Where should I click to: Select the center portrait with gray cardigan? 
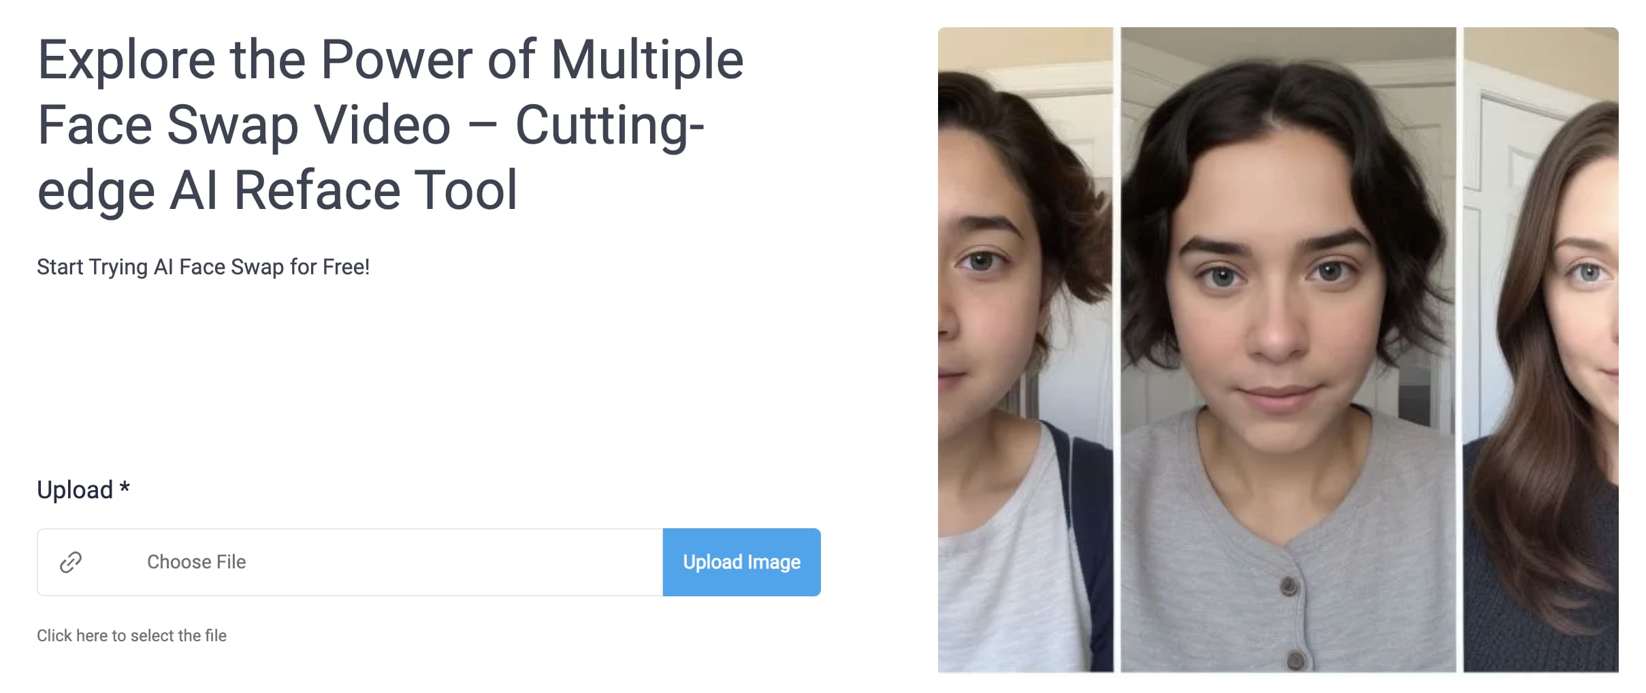click(1288, 350)
